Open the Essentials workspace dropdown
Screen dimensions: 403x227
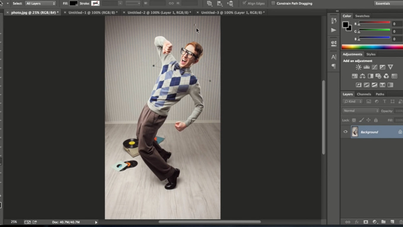(388, 4)
